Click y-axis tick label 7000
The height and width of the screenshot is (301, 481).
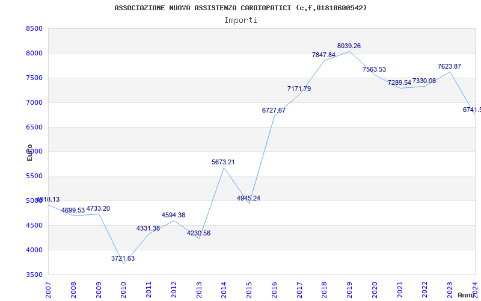(34, 102)
